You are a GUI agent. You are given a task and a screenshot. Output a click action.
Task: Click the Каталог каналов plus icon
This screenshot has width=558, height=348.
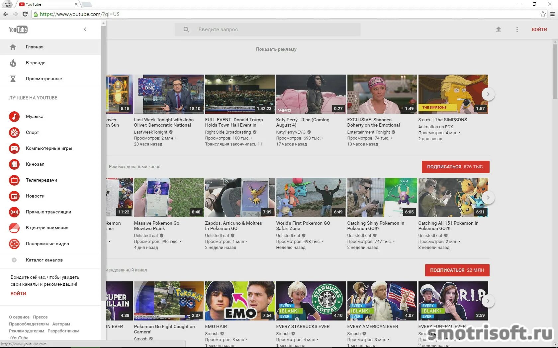(x=14, y=260)
